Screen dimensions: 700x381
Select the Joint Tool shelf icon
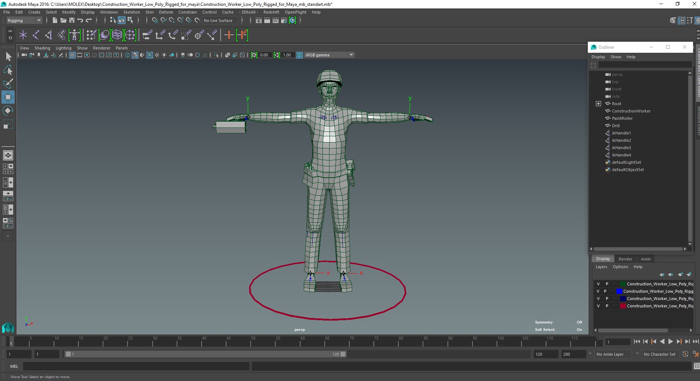pos(36,35)
